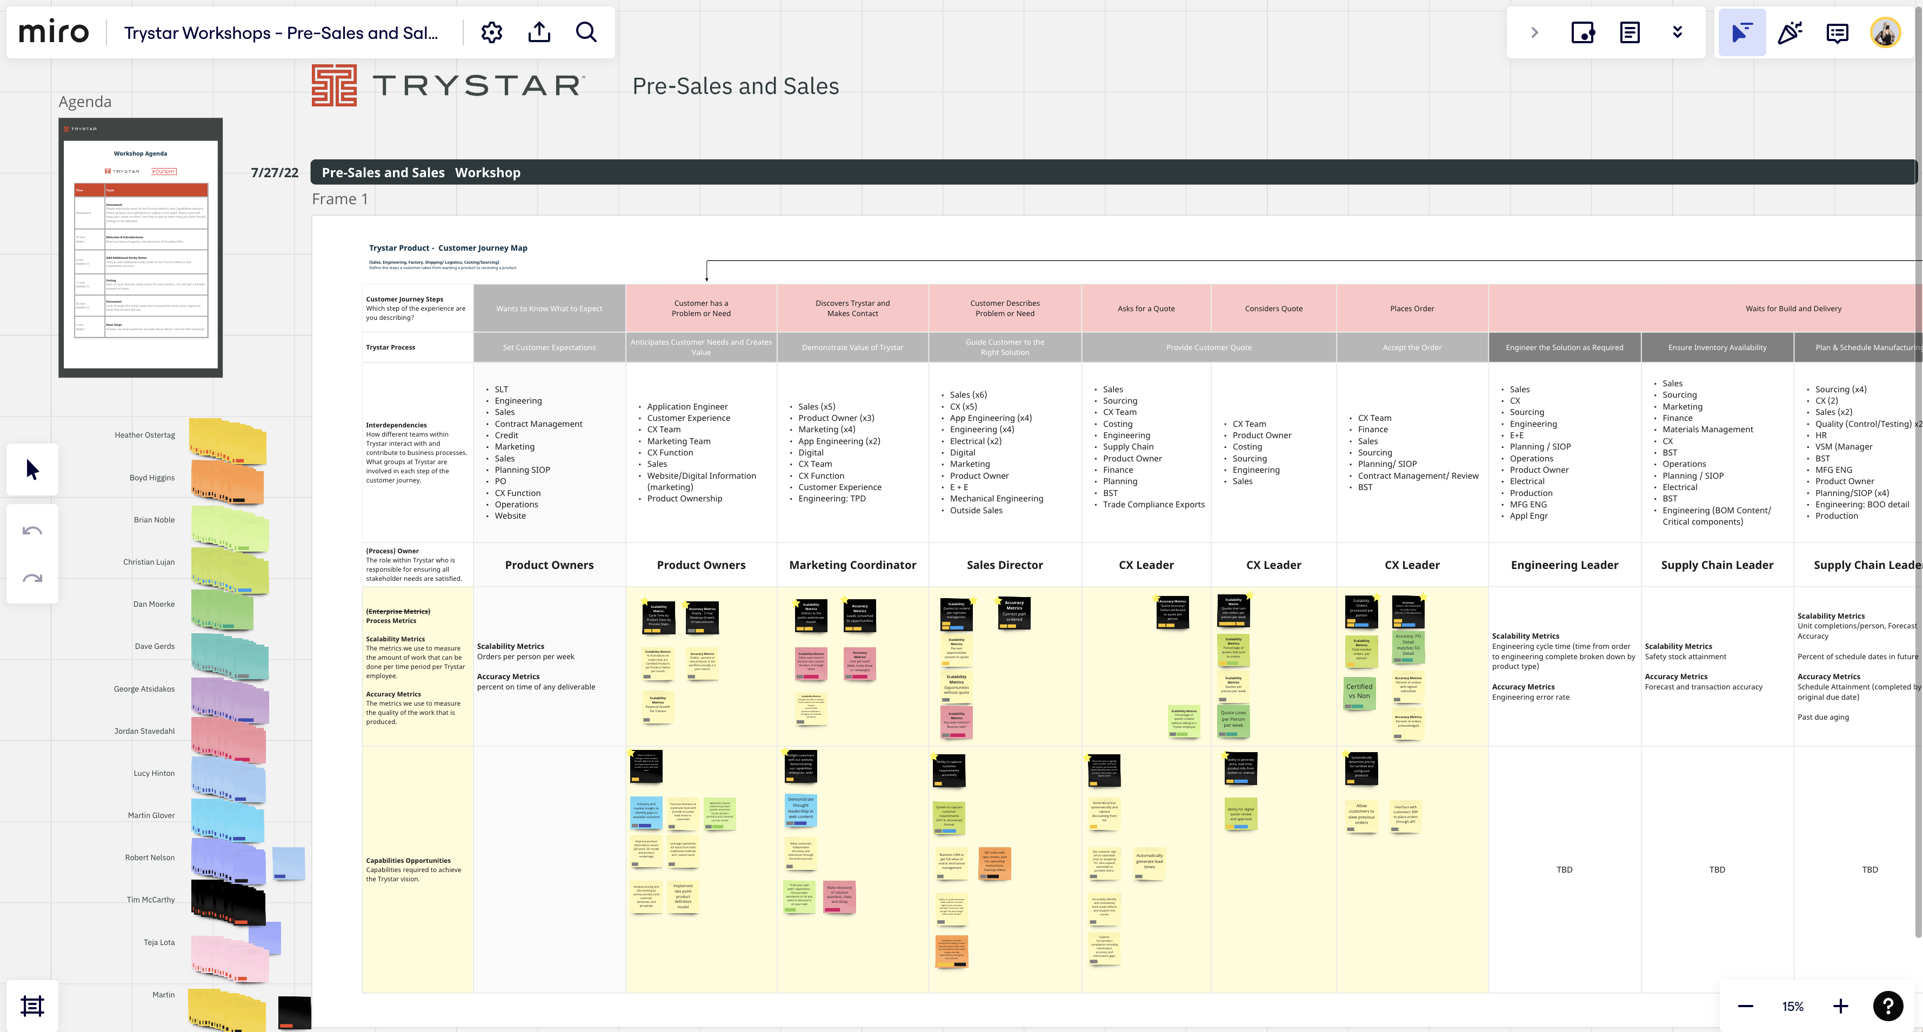The image size is (1923, 1032).
Task: Expand more tools double-chevron
Action: tap(1678, 32)
